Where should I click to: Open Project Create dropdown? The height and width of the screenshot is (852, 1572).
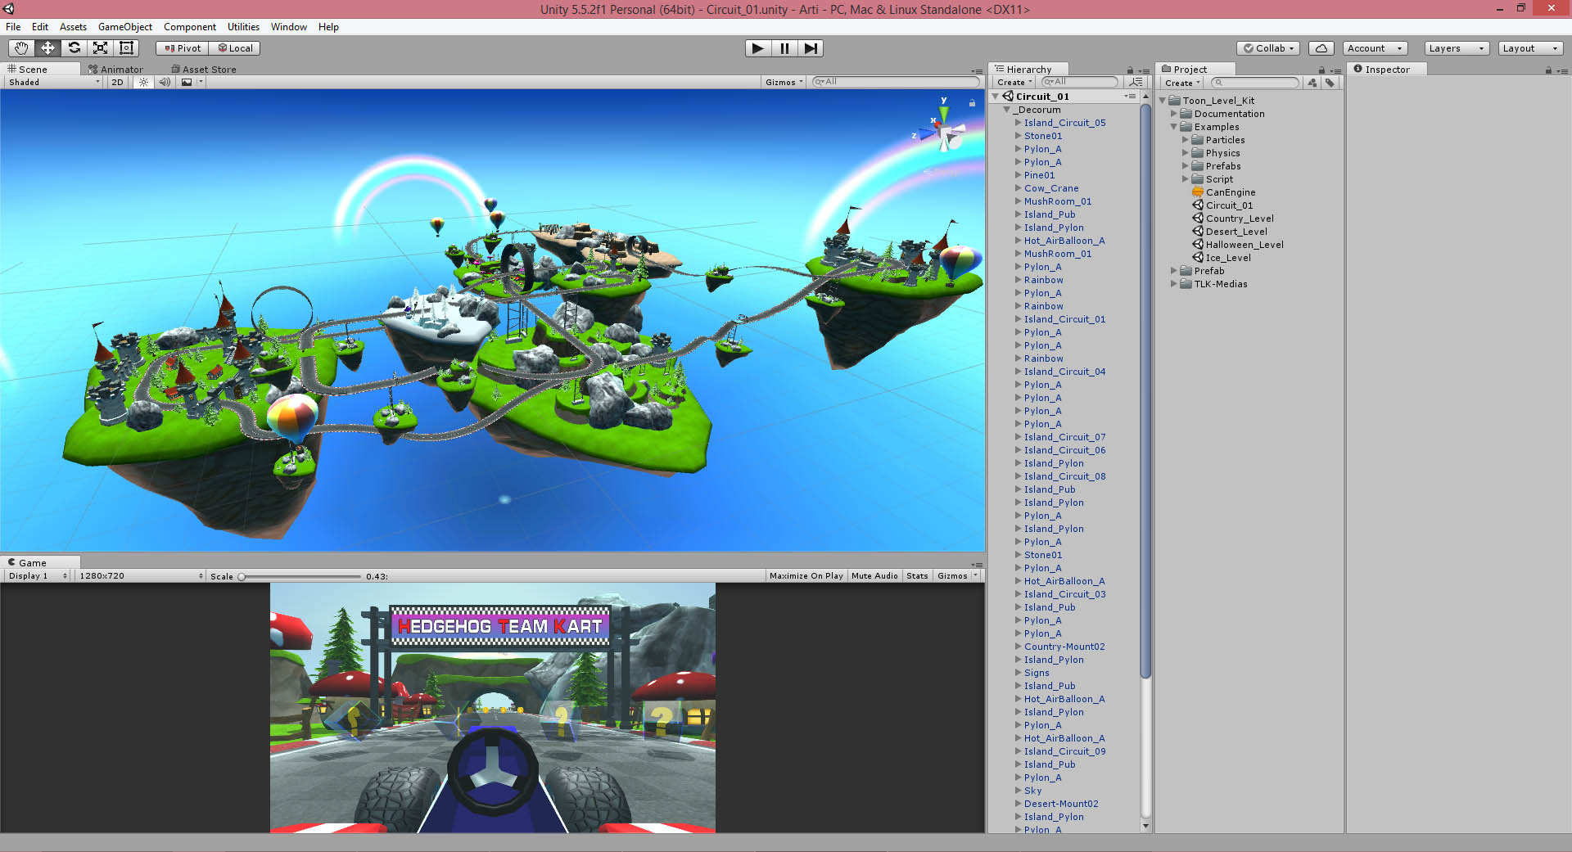click(1182, 83)
